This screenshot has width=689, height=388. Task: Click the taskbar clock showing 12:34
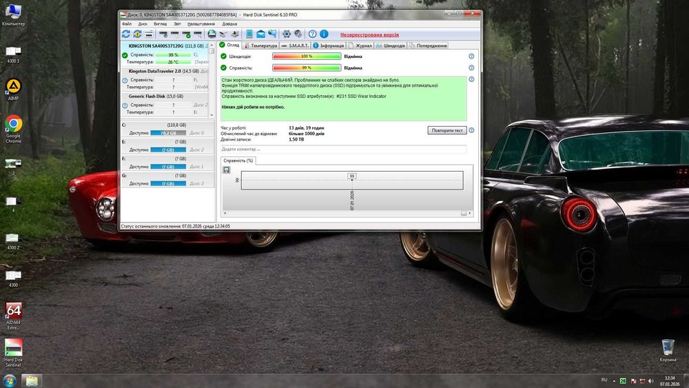tap(670, 378)
